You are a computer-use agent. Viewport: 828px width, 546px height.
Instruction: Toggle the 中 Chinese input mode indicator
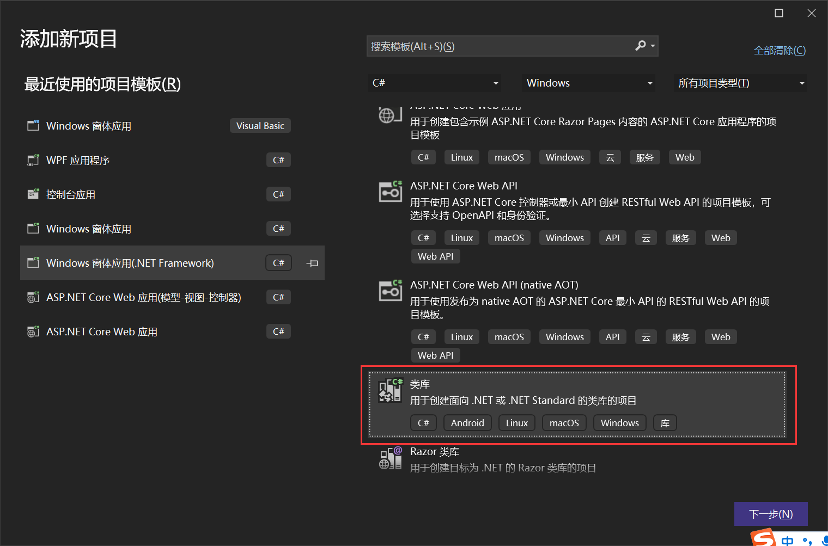point(788,541)
